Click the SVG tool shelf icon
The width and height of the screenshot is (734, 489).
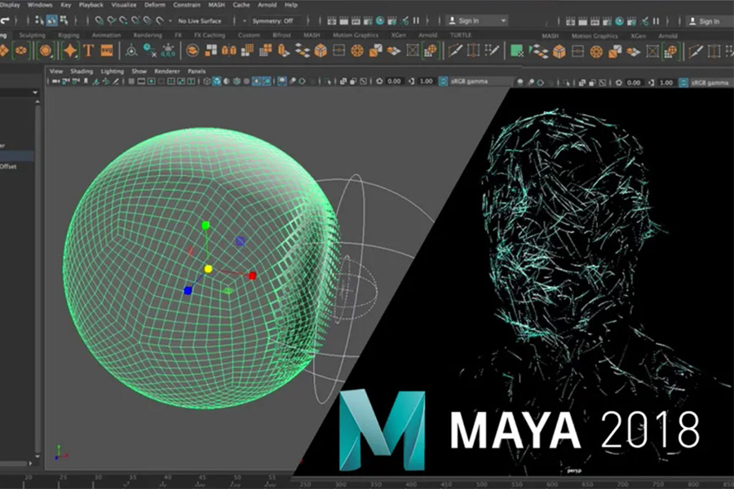pos(107,51)
